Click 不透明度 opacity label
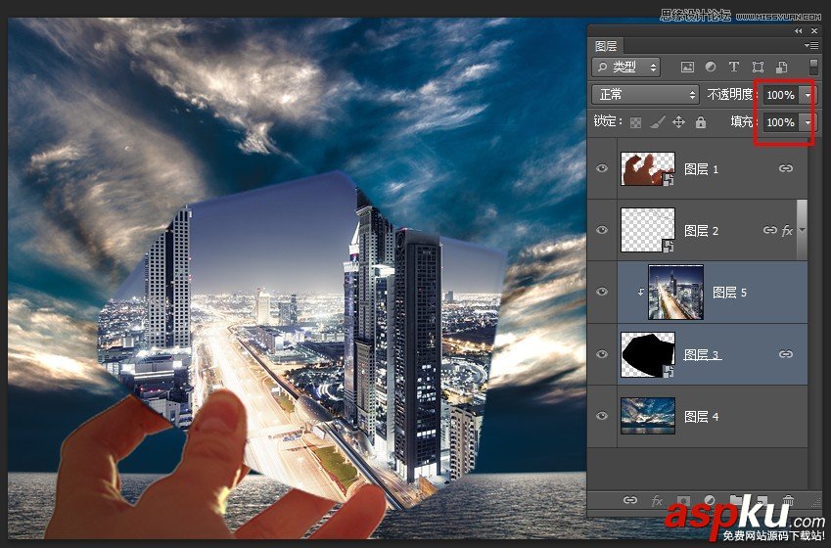The width and height of the screenshot is (831, 548). pos(730,95)
